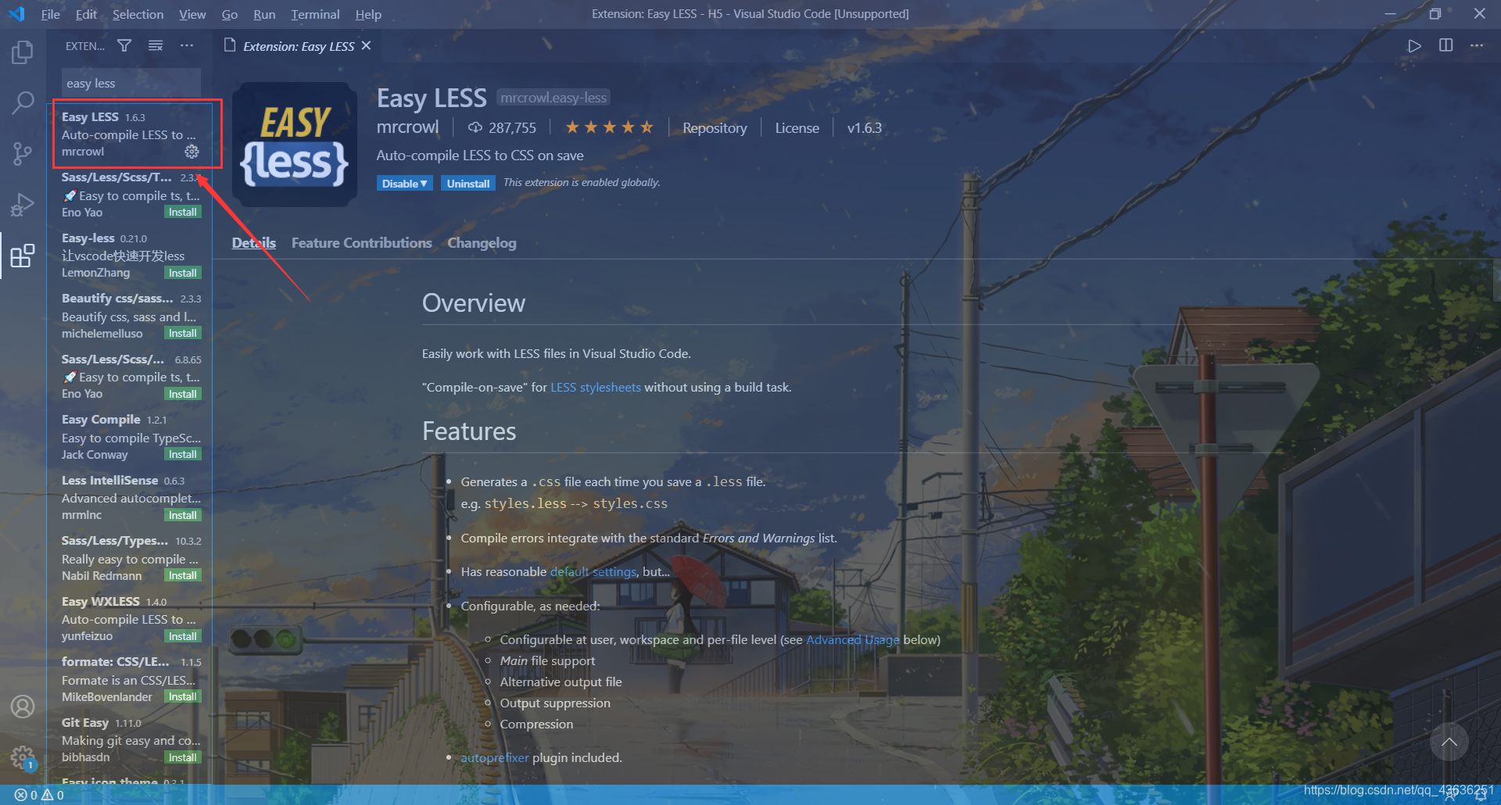Image resolution: width=1501 pixels, height=805 pixels.
Task: Open the View menu
Action: coord(192,14)
